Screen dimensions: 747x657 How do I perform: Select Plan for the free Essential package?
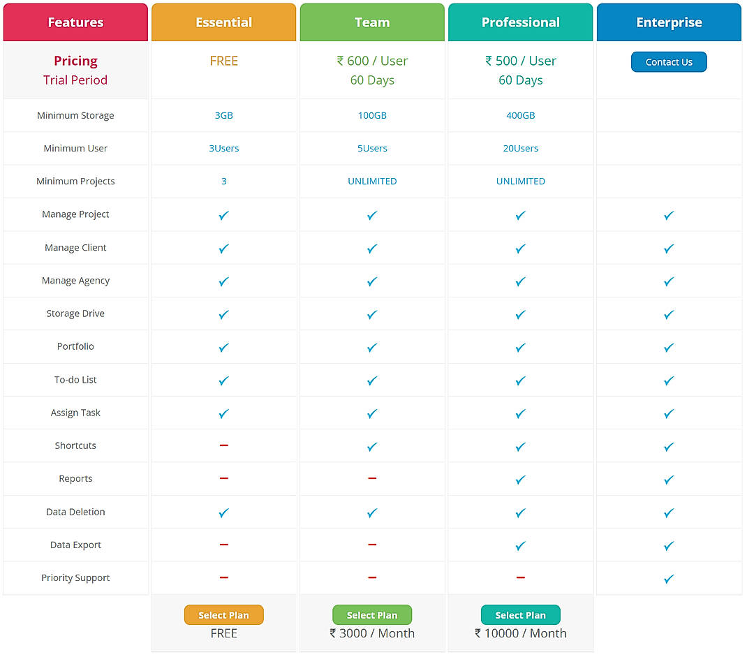tap(224, 615)
